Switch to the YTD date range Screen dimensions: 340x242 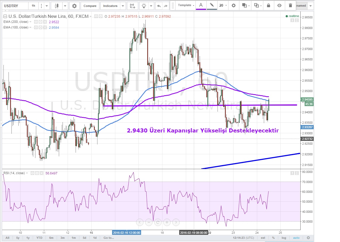[40, 238]
